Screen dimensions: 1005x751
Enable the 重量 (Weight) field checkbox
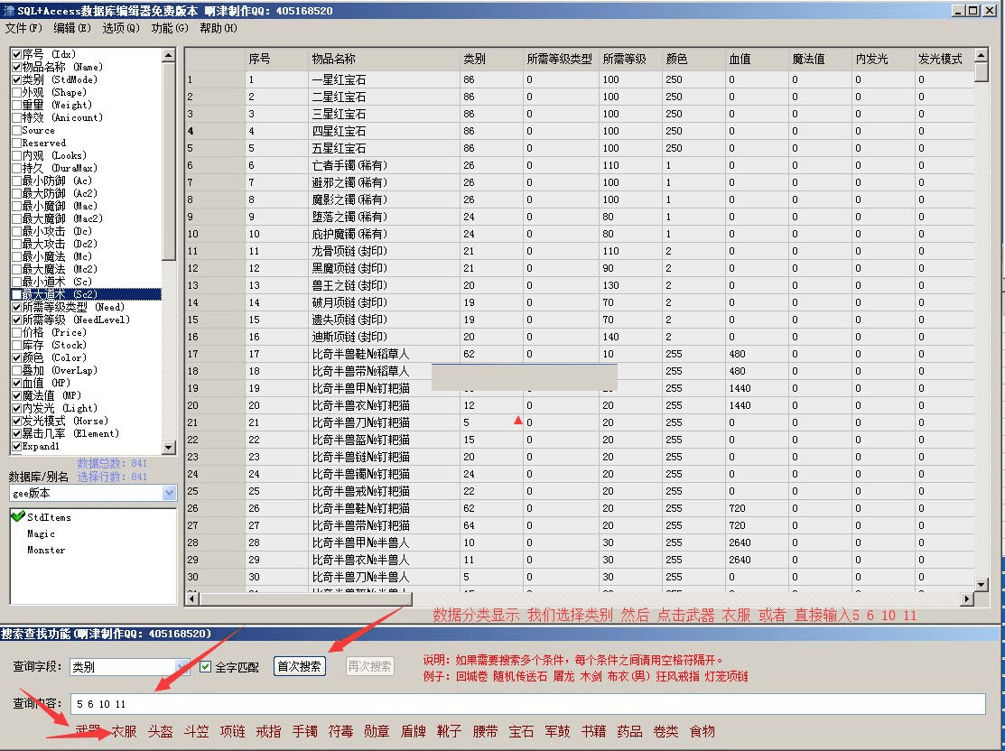[16, 105]
